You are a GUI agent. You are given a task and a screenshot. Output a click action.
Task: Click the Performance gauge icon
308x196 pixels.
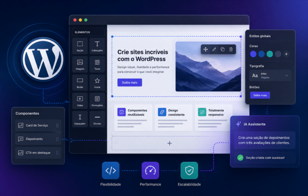pos(150,170)
